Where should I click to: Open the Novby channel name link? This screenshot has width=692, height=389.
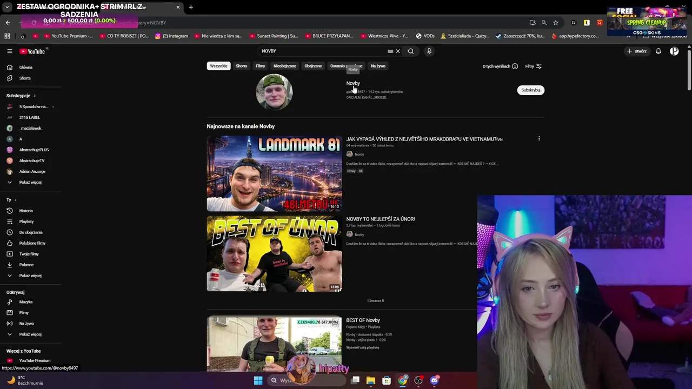tap(353, 83)
